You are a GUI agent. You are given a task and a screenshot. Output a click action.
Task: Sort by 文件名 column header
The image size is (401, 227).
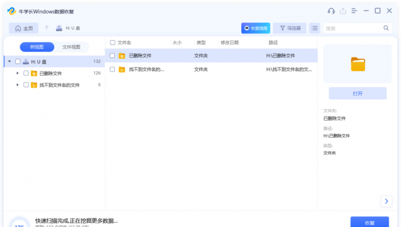(124, 43)
